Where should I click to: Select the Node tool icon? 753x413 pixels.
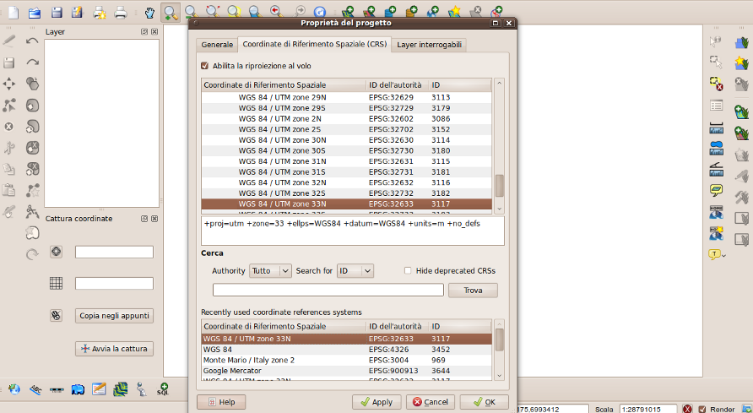[x=9, y=106]
